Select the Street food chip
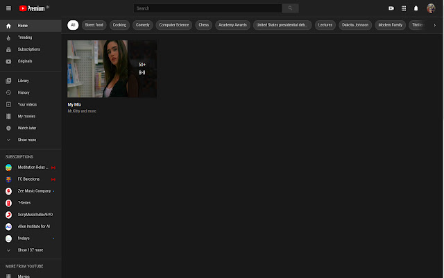 click(94, 25)
